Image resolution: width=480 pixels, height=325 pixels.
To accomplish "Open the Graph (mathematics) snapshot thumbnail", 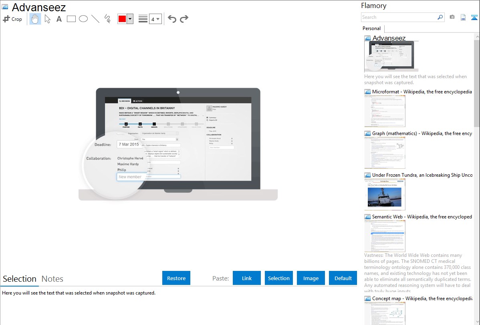I will (385, 153).
